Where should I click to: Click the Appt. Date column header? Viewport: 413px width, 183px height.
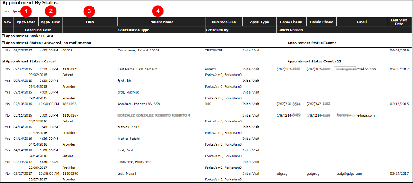point(26,22)
